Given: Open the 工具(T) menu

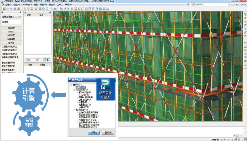Looking at the screenshot, I should point(60,5).
